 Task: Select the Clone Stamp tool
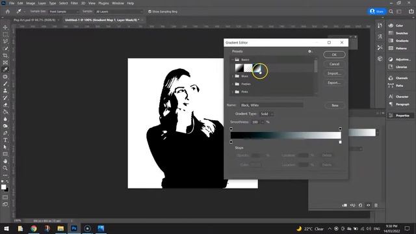click(5, 91)
